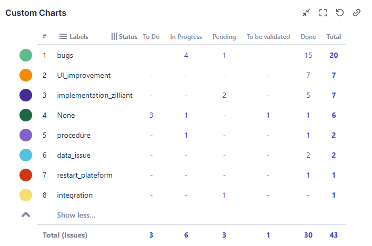Click the Done column header

tap(308, 37)
